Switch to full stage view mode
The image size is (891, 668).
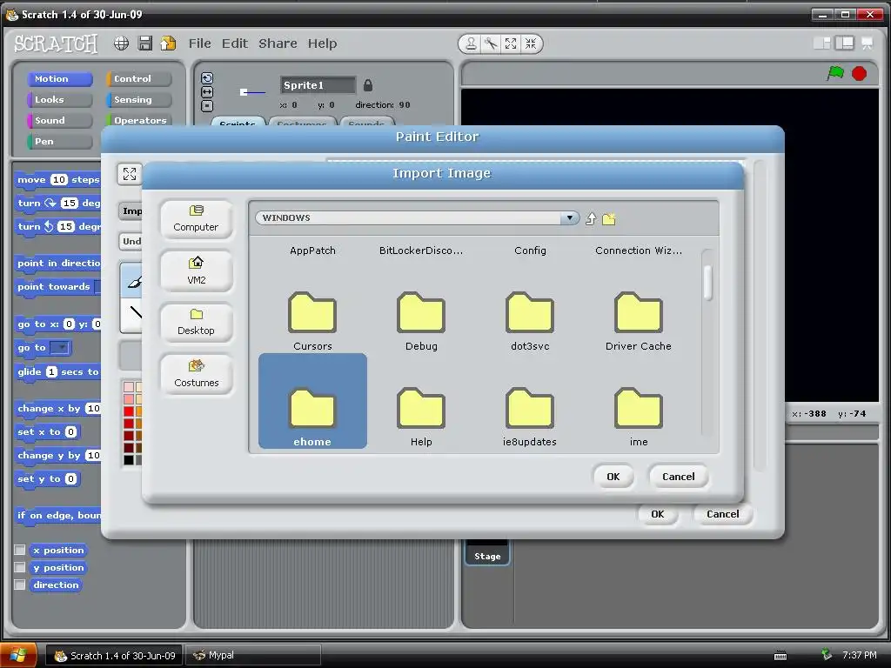[x=844, y=43]
